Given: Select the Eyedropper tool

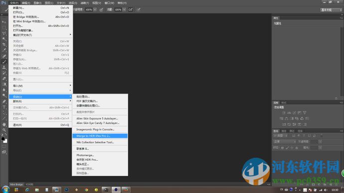Looking at the screenshot, I should (x=4, y=50).
